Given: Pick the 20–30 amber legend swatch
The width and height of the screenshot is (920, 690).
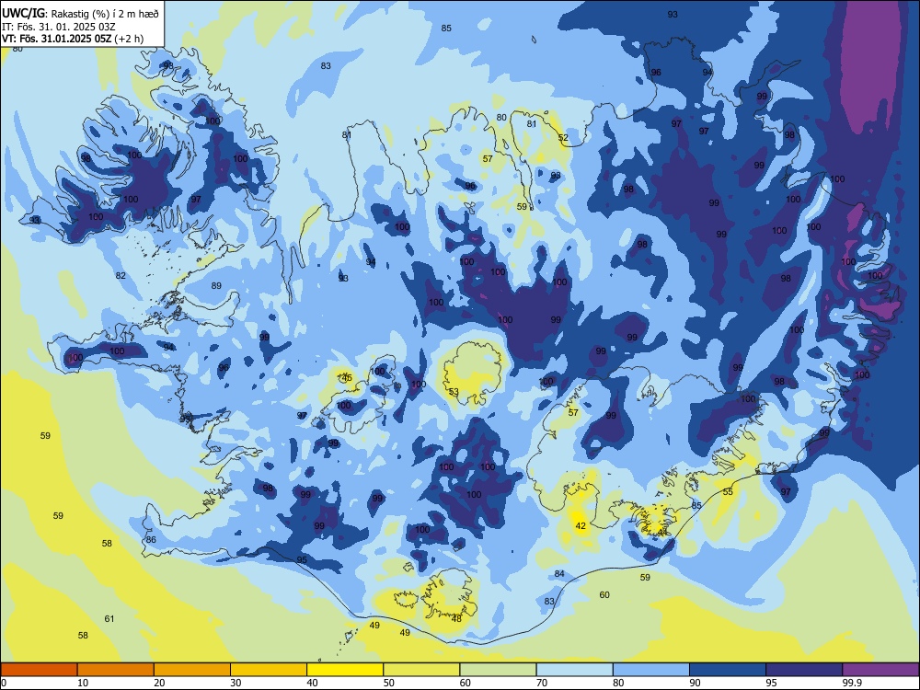Looking at the screenshot, I should point(192,670).
